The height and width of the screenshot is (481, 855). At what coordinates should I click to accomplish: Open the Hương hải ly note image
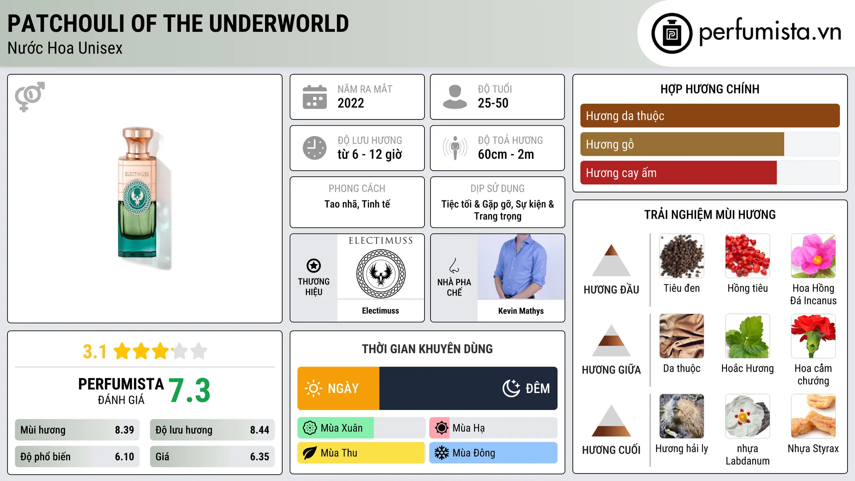click(x=682, y=416)
